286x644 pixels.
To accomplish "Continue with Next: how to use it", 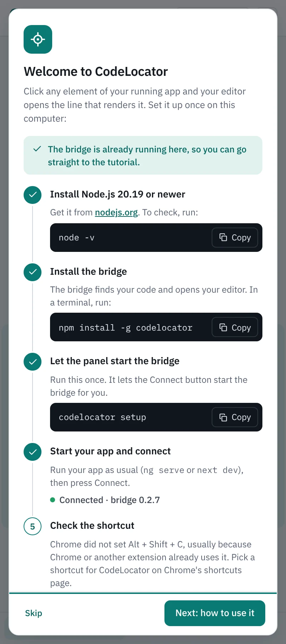I will pyautogui.click(x=215, y=613).
